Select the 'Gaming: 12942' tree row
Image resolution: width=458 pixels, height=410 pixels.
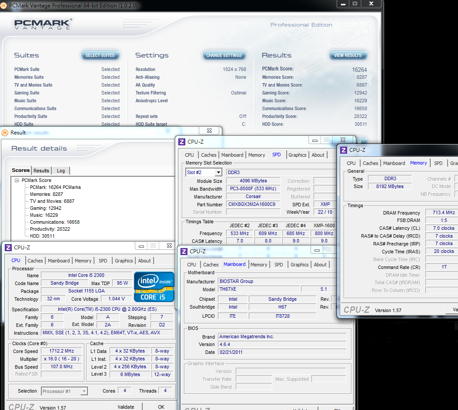pos(46,208)
